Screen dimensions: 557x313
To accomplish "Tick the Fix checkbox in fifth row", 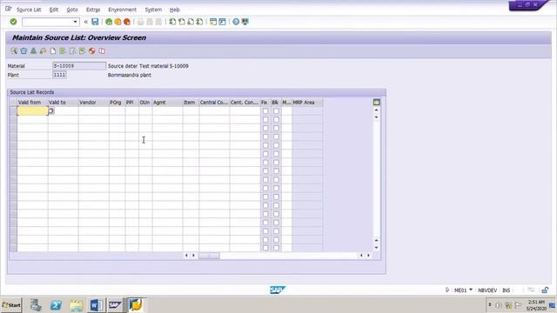I will [265, 145].
